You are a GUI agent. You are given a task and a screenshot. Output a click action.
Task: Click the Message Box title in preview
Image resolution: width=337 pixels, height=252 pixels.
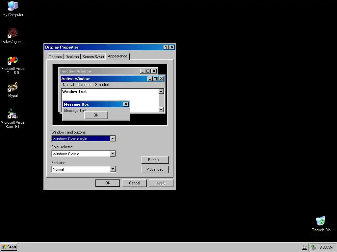point(76,104)
